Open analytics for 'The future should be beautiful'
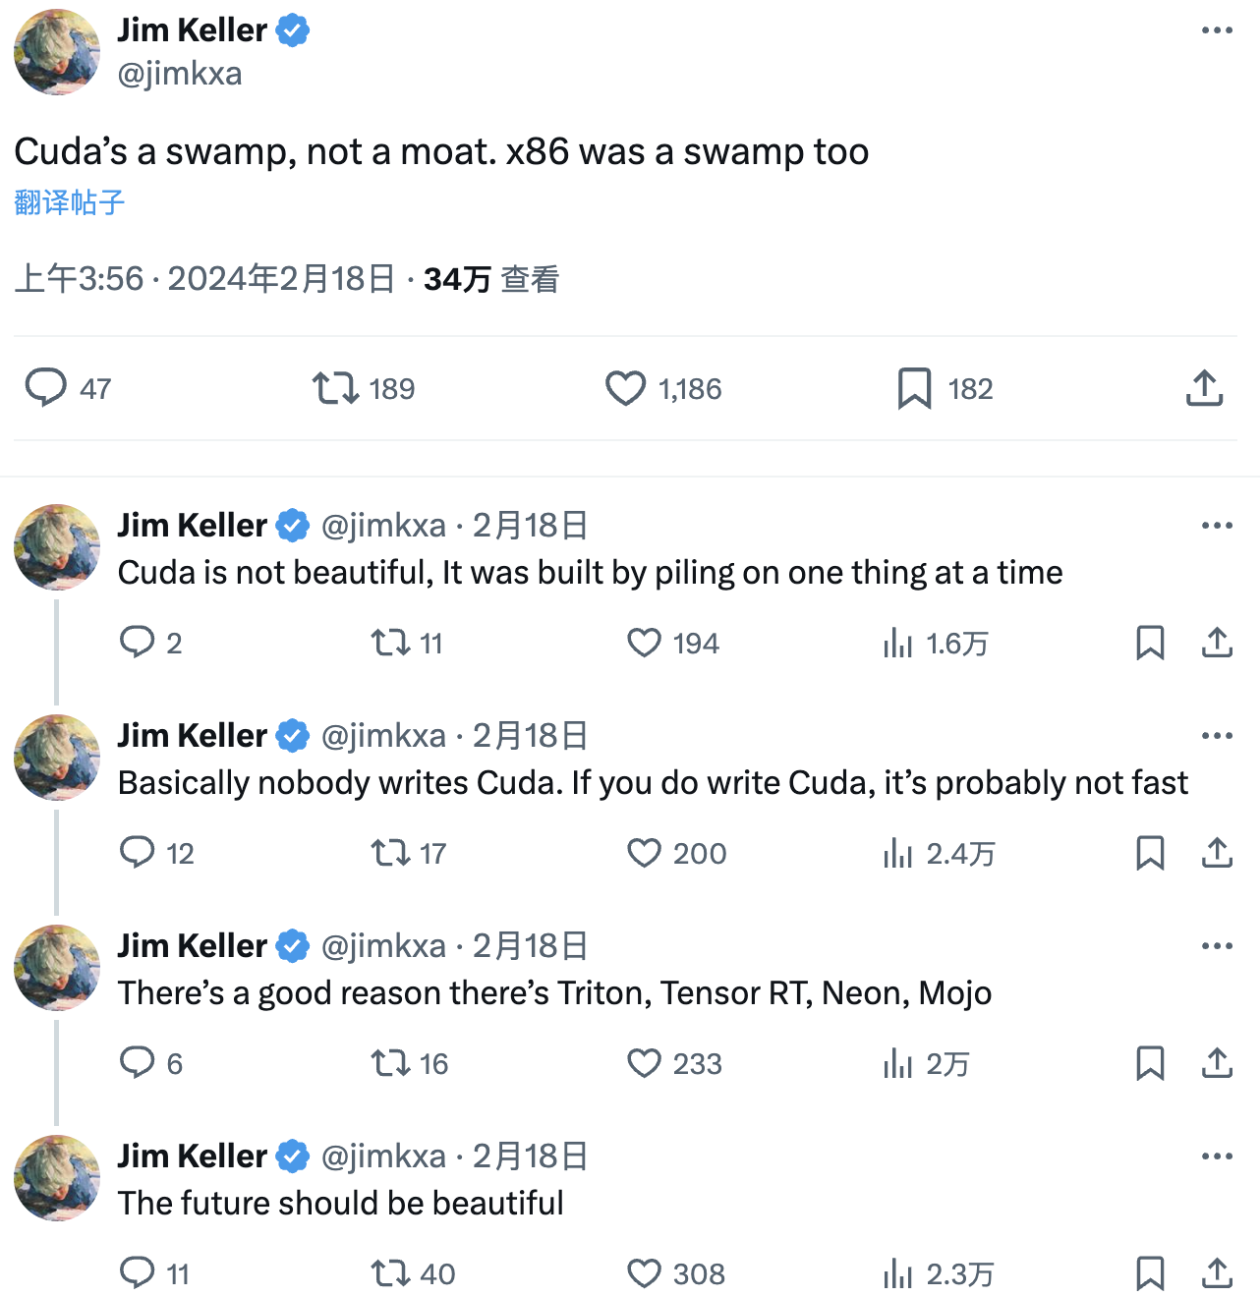Viewport: 1260px width, 1297px height. point(897,1273)
